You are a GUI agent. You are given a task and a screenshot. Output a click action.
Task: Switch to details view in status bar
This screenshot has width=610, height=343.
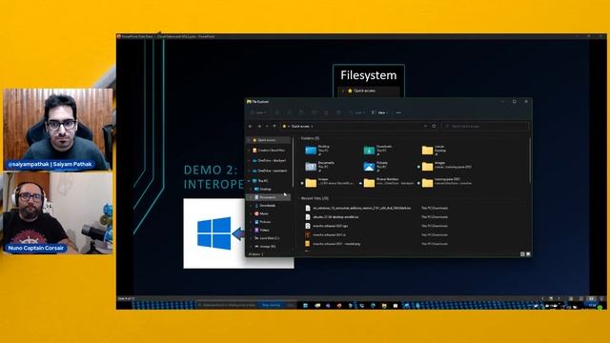[x=522, y=254]
